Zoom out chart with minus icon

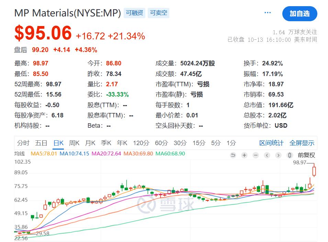(x=256, y=155)
